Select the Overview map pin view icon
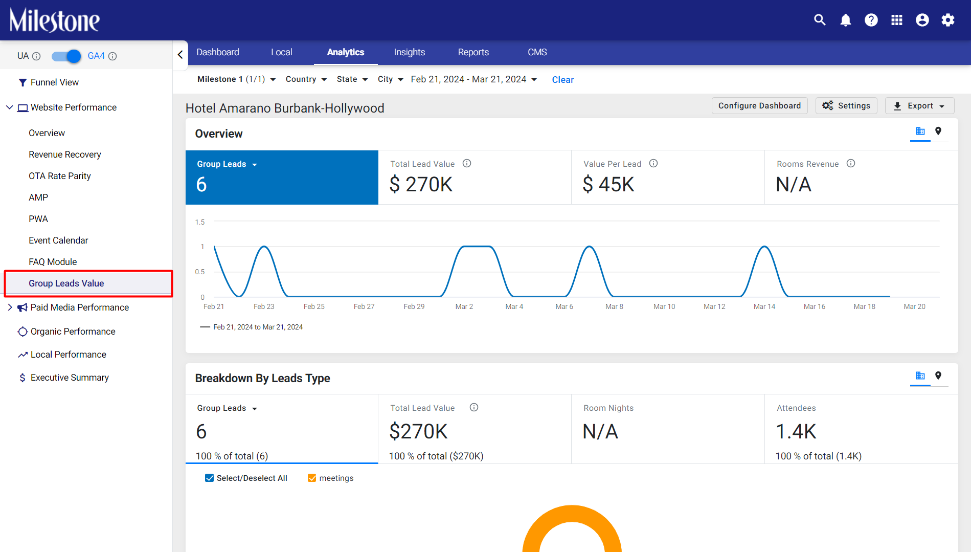 pos(938,131)
